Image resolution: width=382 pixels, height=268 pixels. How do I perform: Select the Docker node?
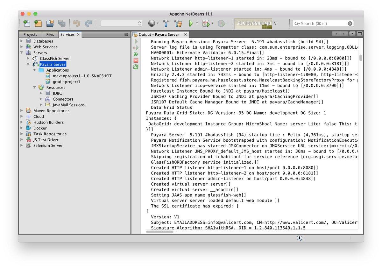tap(40, 128)
